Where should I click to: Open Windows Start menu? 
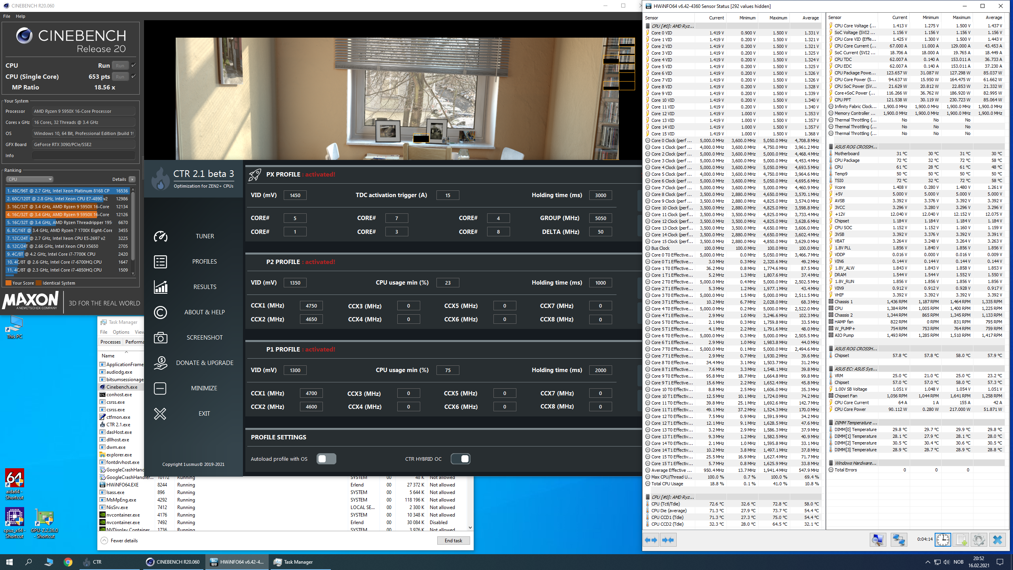pos(9,562)
